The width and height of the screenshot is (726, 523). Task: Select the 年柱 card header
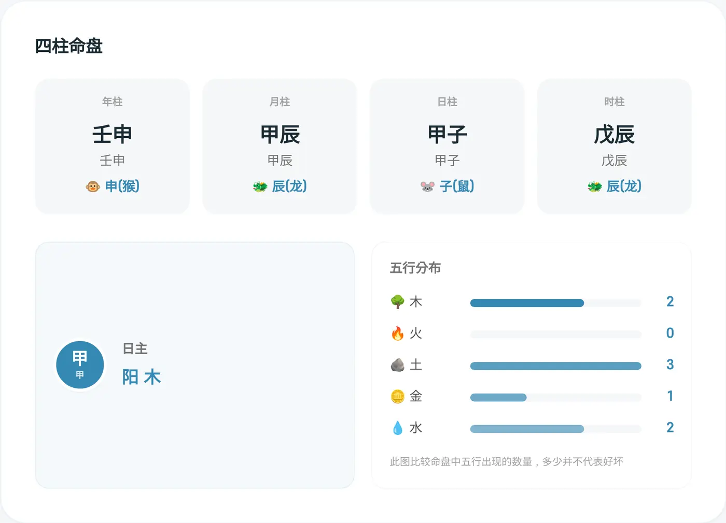click(x=113, y=102)
